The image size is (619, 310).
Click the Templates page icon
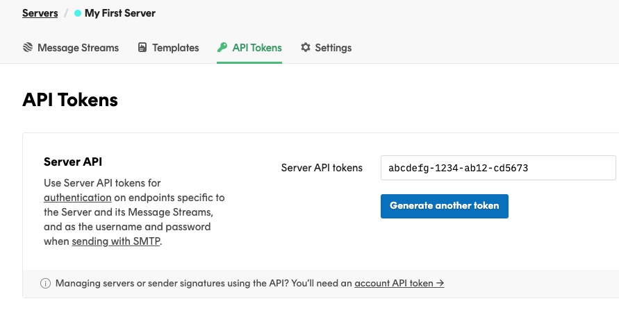(x=142, y=47)
